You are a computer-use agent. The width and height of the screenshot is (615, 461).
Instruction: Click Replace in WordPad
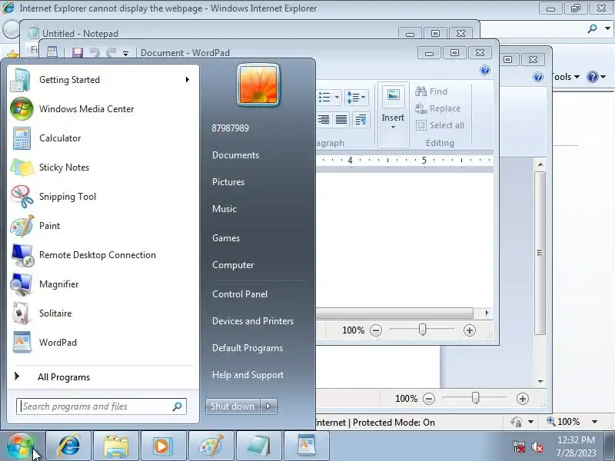pyautogui.click(x=437, y=108)
